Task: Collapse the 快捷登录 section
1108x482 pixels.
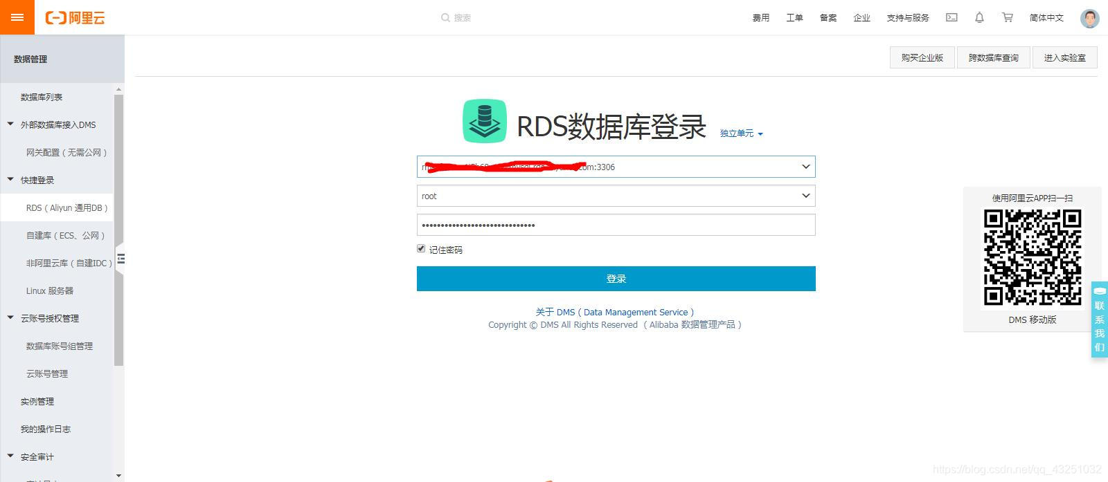Action: [10, 180]
